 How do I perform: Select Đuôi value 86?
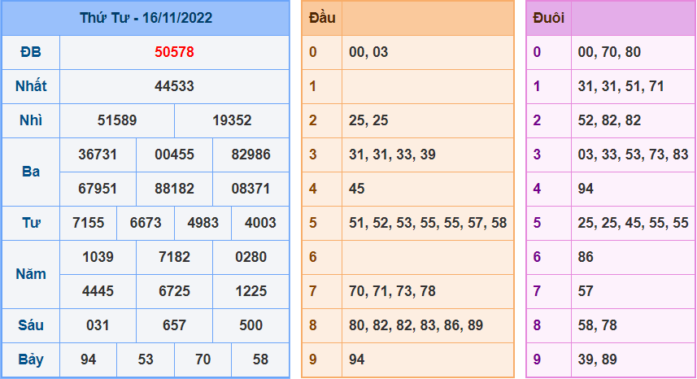586,257
